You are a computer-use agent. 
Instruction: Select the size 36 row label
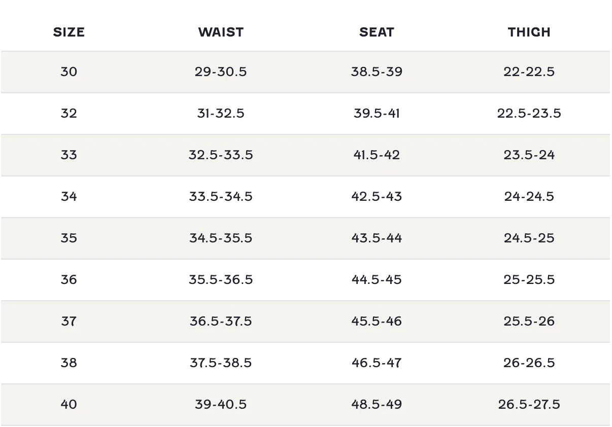pyautogui.click(x=69, y=279)
